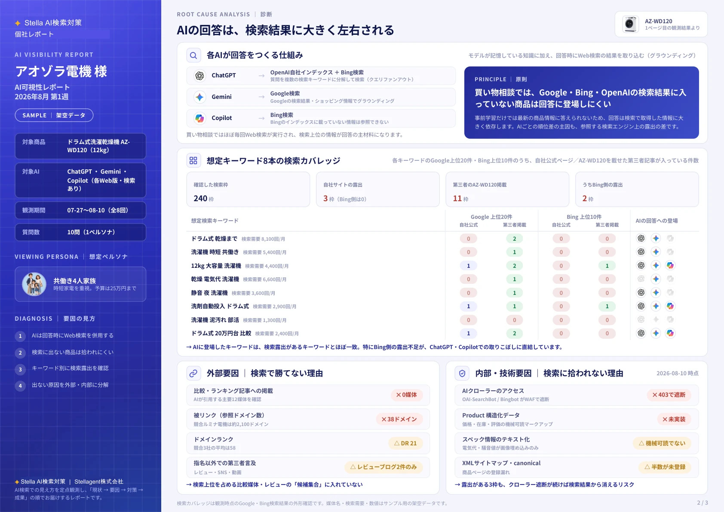Click the keyword 12kg 大容量 洗濯機

216,266
